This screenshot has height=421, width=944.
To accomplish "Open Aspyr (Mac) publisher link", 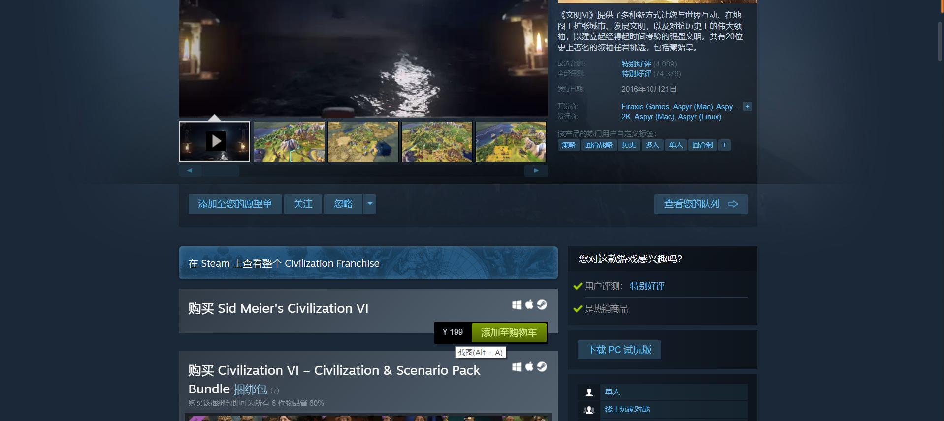I will 654,117.
